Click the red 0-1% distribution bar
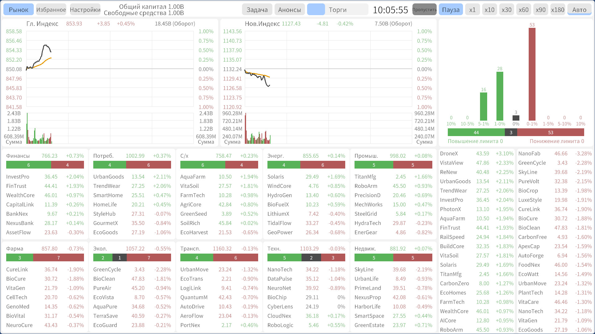This screenshot has height=334, width=595. (x=532, y=74)
